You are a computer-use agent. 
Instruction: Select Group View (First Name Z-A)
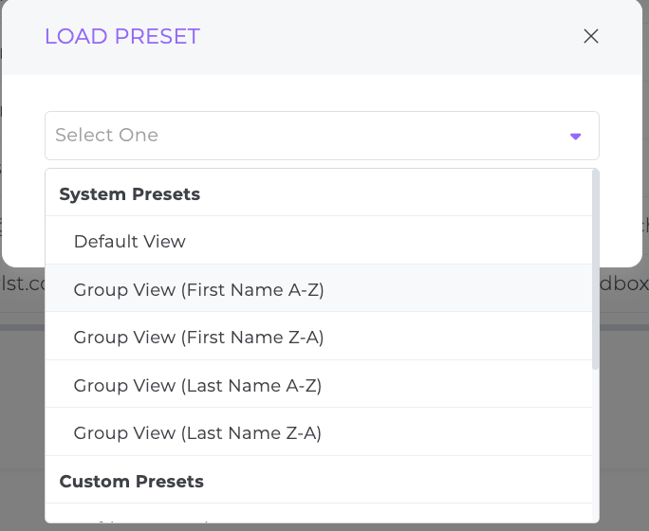(319, 337)
